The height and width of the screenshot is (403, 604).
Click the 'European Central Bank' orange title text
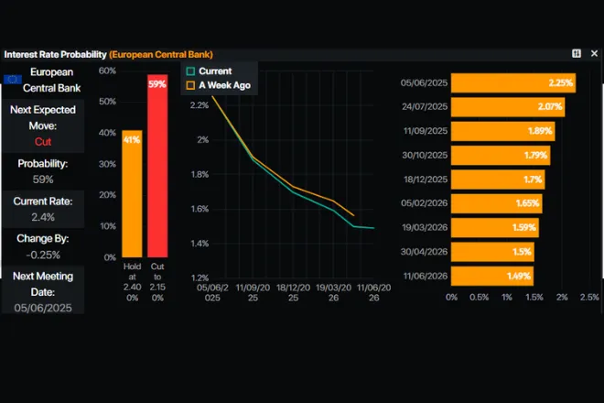coord(161,54)
